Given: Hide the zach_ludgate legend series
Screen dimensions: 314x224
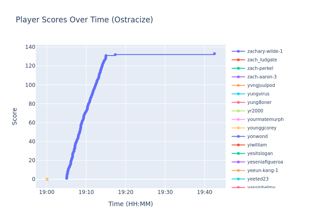Looking at the screenshot, I should tap(262, 60).
